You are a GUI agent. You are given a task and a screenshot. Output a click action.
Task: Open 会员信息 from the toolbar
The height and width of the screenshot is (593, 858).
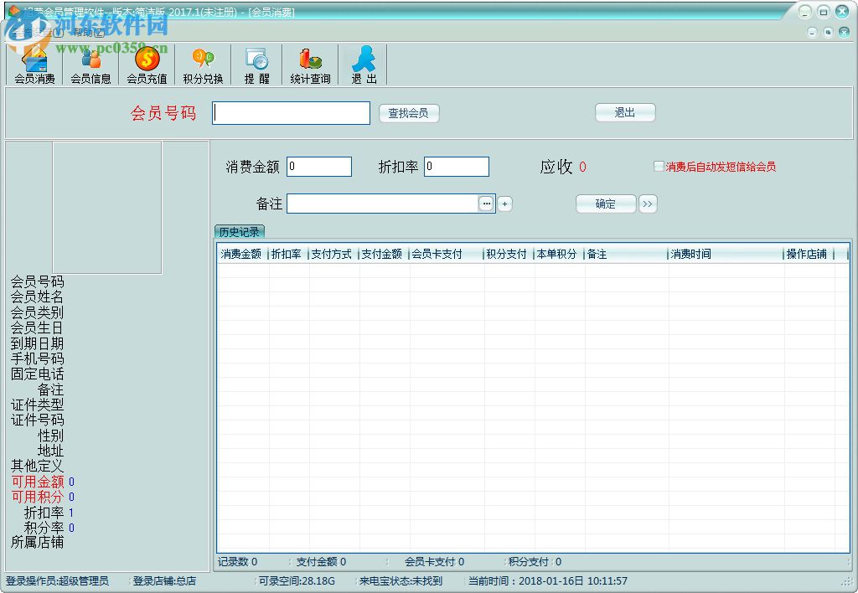pos(90,64)
